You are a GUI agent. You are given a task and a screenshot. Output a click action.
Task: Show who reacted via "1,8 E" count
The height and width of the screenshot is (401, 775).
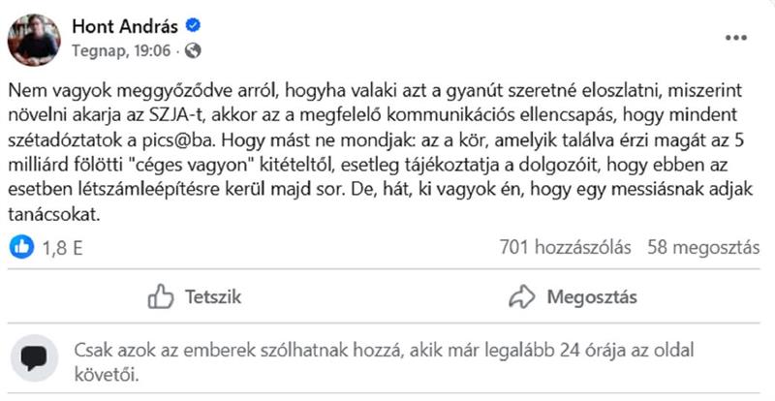click(x=61, y=248)
